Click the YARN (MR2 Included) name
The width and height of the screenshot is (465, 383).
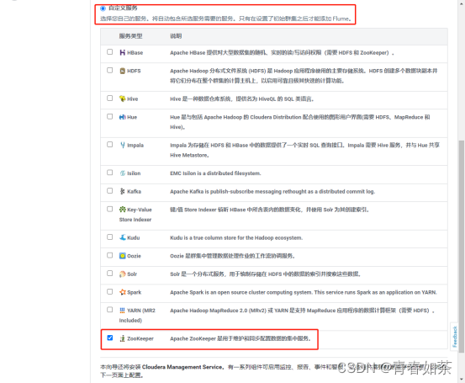(137, 316)
